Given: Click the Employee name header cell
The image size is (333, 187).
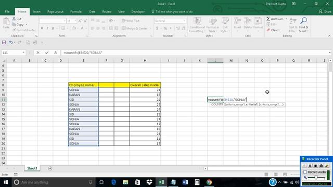Looking at the screenshot, I should (x=83, y=85).
